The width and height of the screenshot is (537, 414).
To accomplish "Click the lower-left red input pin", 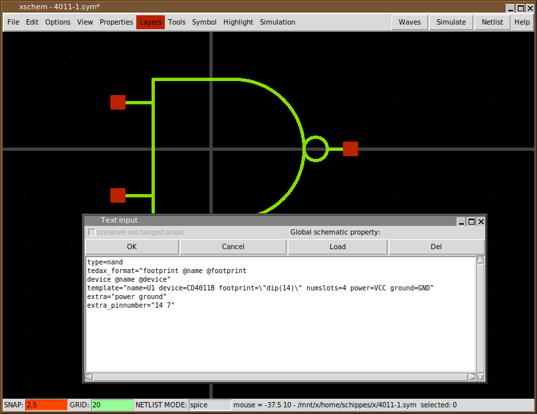I will tap(118, 195).
